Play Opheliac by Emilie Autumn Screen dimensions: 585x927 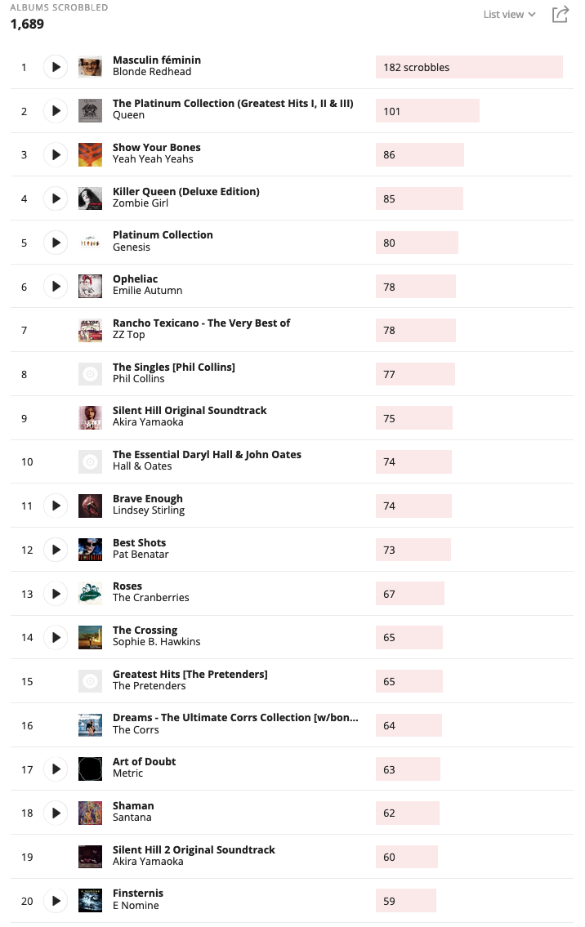coord(56,286)
